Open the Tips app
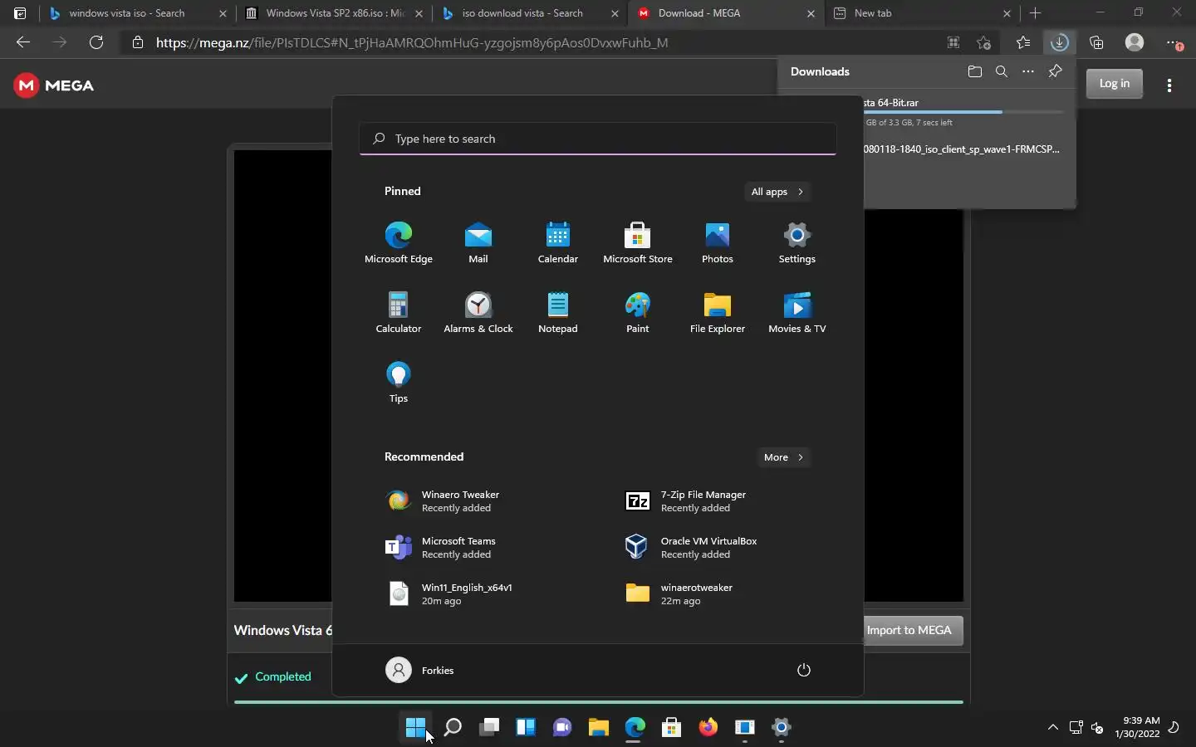1196x747 pixels. 399,382
